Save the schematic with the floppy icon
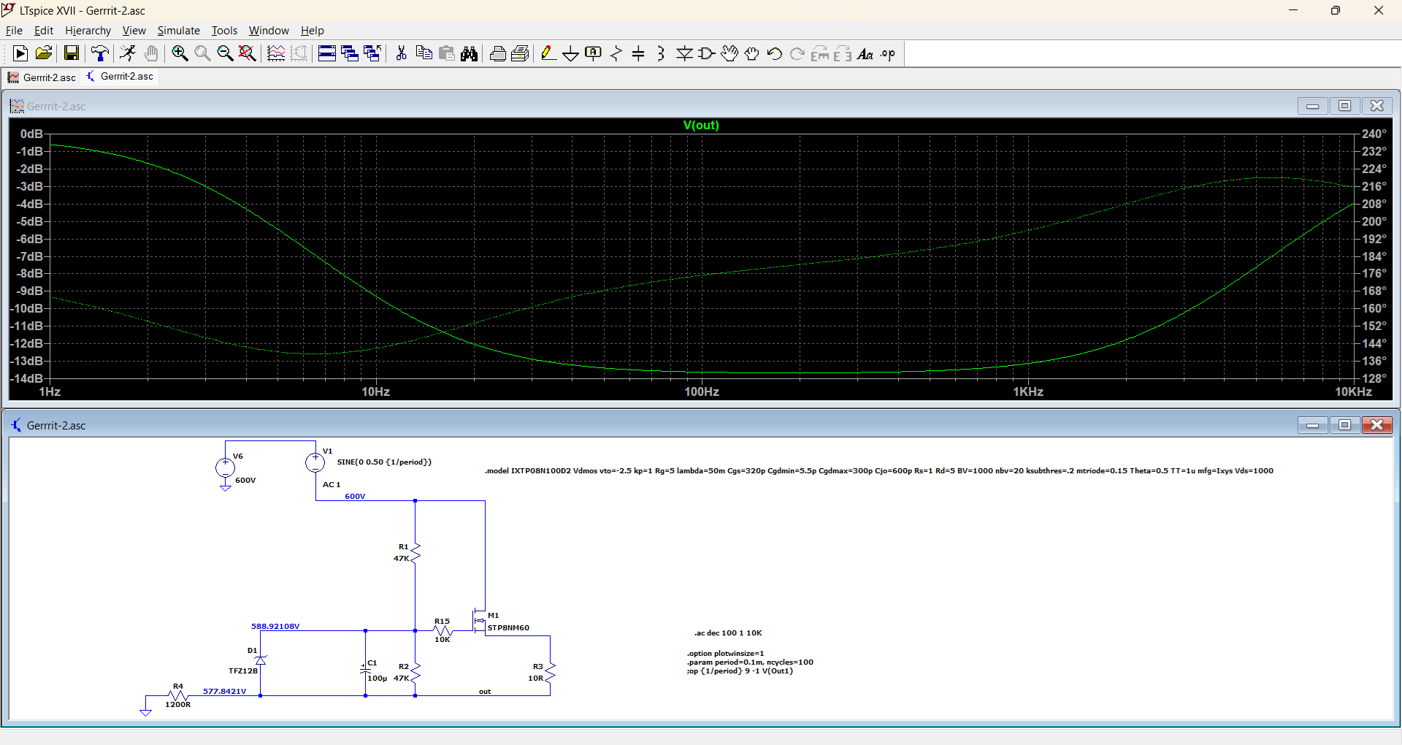1402x745 pixels. pos(71,53)
